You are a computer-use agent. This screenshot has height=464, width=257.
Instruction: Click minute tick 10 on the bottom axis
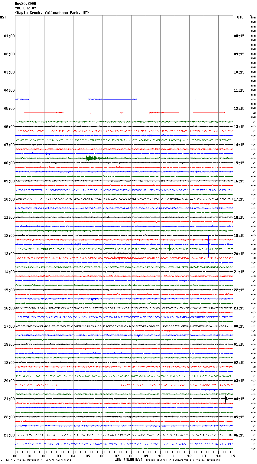click(x=160, y=456)
